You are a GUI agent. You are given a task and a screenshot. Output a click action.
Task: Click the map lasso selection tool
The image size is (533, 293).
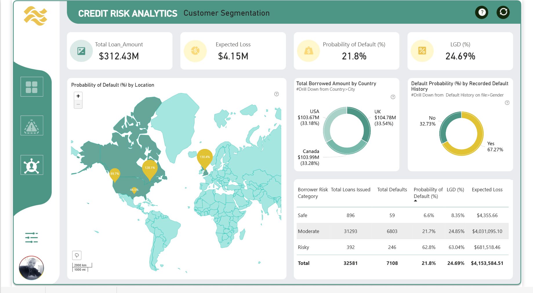(x=77, y=255)
